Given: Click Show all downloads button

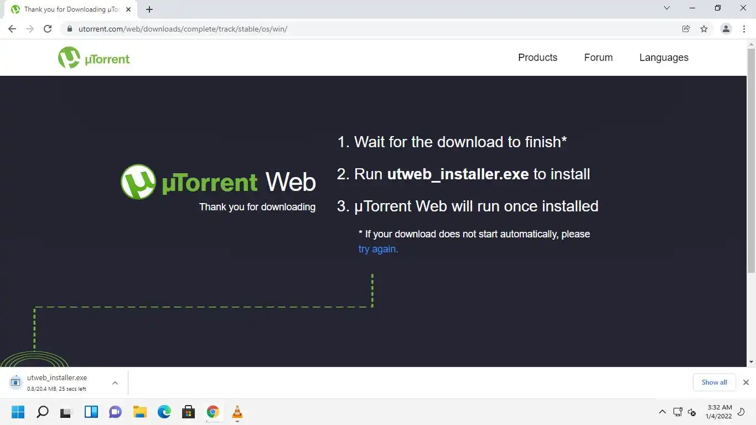Looking at the screenshot, I should (714, 382).
